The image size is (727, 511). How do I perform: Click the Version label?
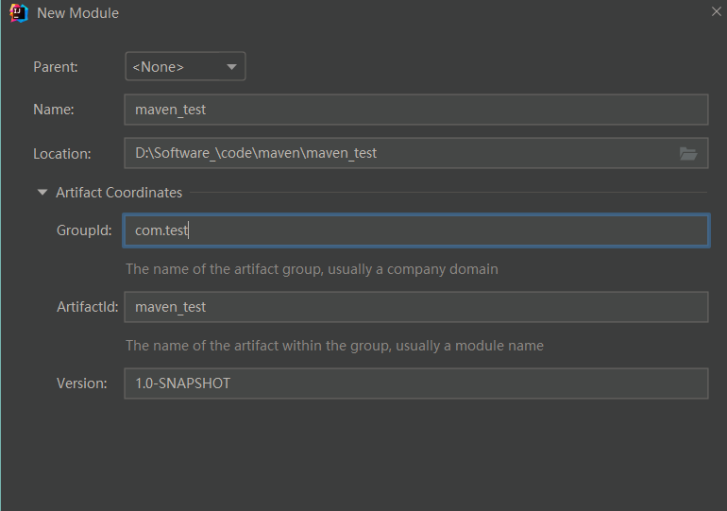[82, 383]
